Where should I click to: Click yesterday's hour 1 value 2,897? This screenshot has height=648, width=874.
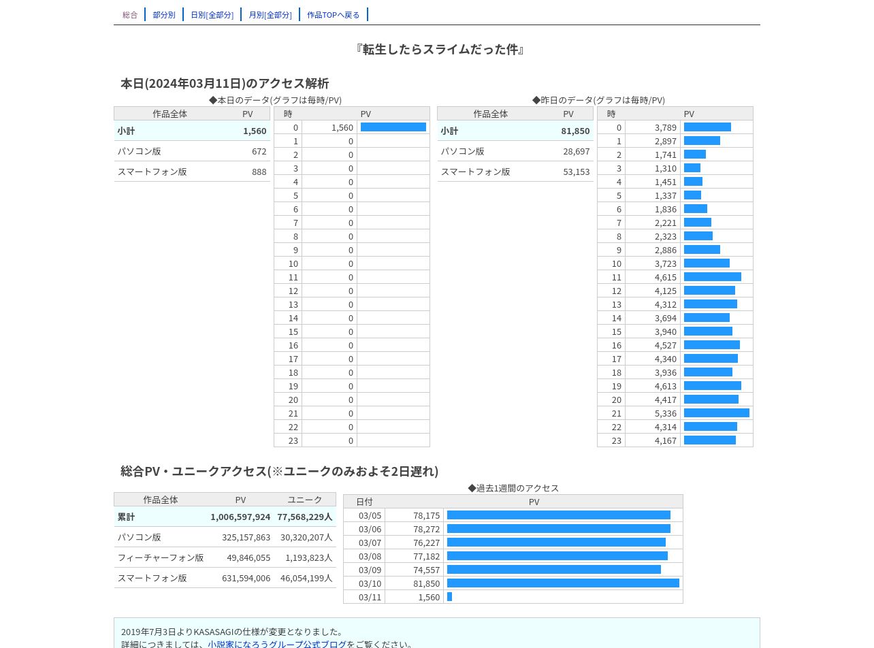[x=666, y=141]
